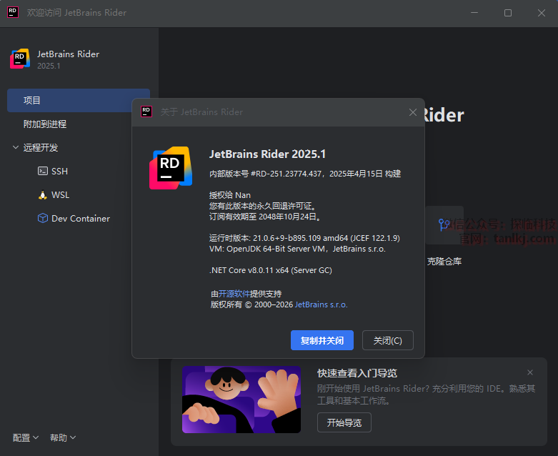This screenshot has height=456, width=558.
Task: Click the WSL penguin icon
Action: tap(43, 195)
